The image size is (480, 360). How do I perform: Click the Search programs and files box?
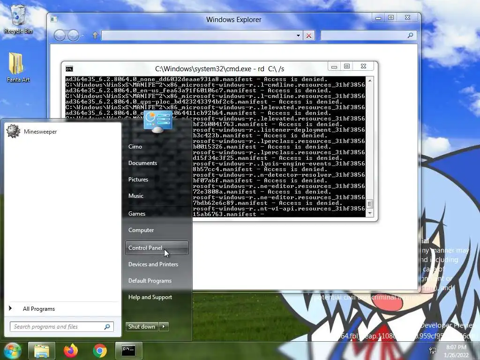tap(61, 327)
